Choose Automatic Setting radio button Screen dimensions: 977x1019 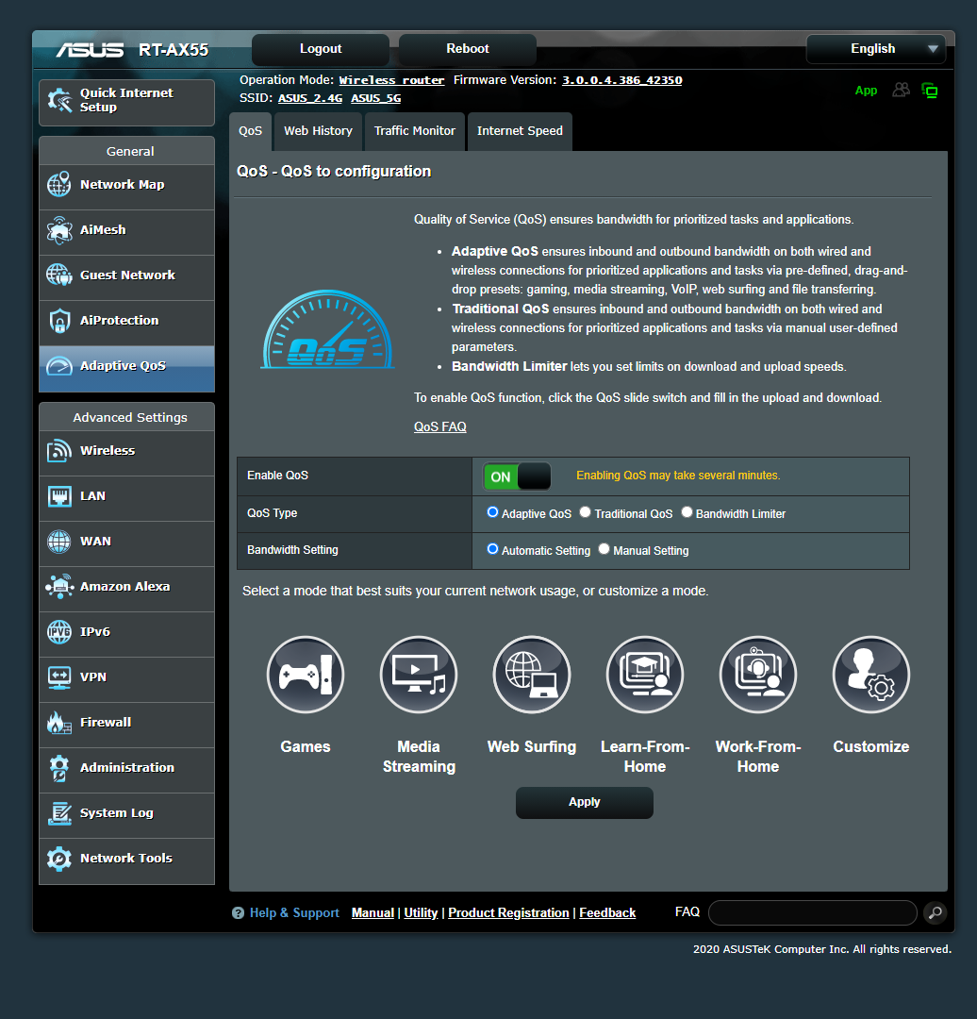(x=492, y=549)
